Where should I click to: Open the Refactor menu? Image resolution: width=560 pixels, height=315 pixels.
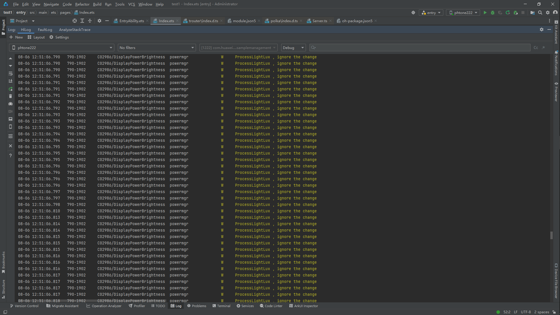82,4
